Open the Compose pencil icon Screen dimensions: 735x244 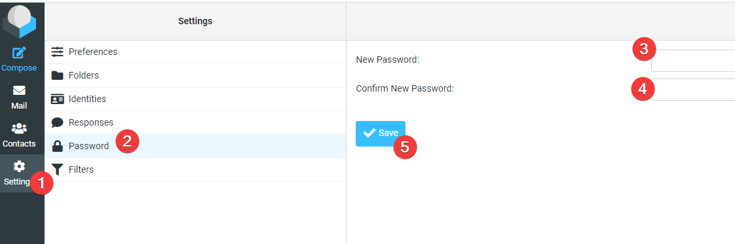[x=19, y=52]
